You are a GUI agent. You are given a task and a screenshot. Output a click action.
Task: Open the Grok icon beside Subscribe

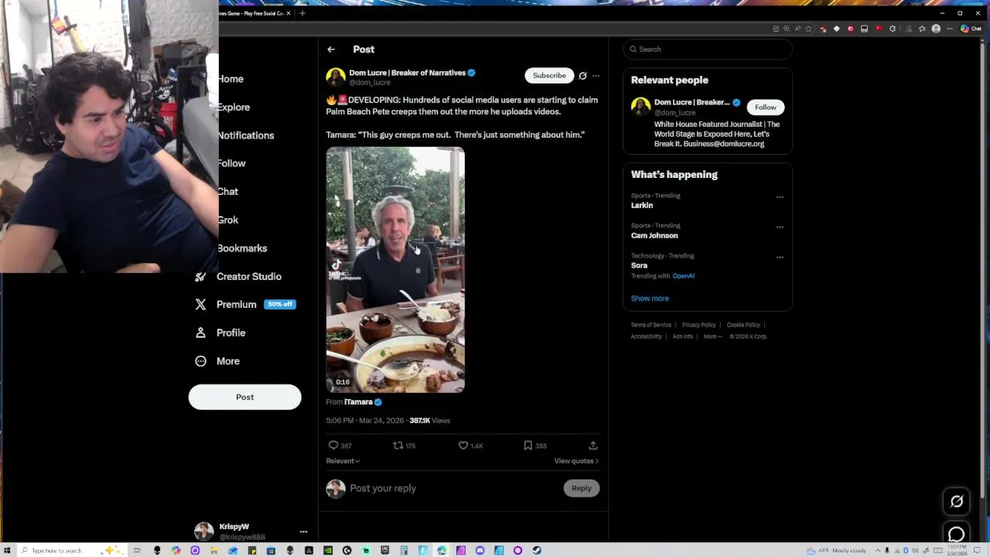point(582,76)
